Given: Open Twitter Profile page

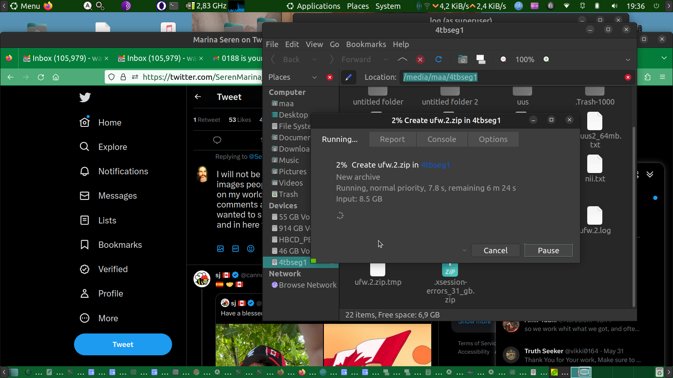Looking at the screenshot, I should (x=101, y=294).
